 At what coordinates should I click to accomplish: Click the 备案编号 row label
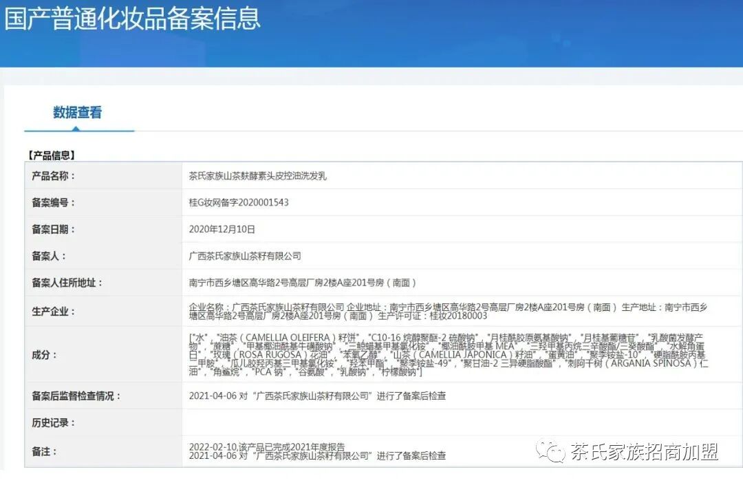tap(53, 203)
